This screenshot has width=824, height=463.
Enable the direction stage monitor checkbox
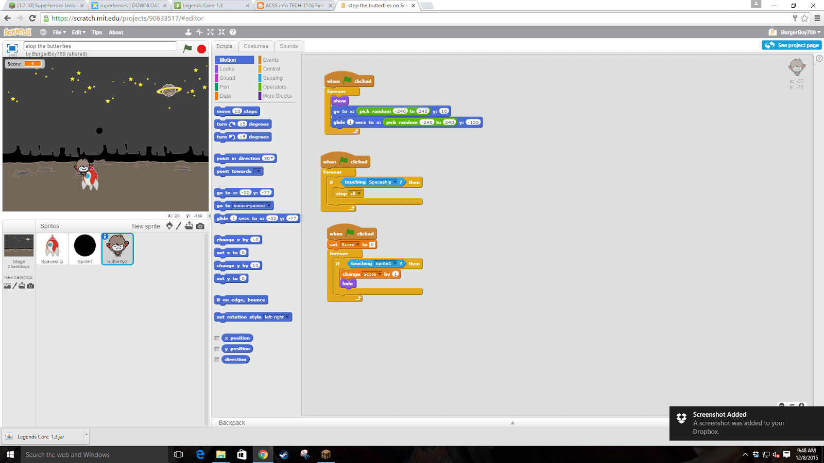[x=217, y=359]
